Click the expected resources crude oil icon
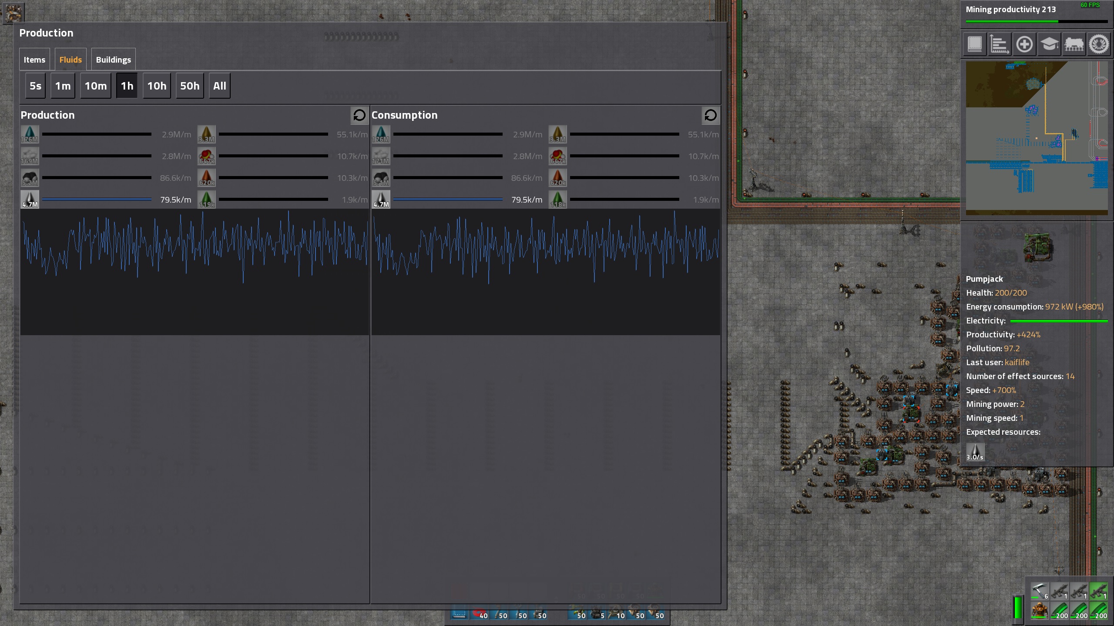1114x626 pixels. [x=975, y=452]
